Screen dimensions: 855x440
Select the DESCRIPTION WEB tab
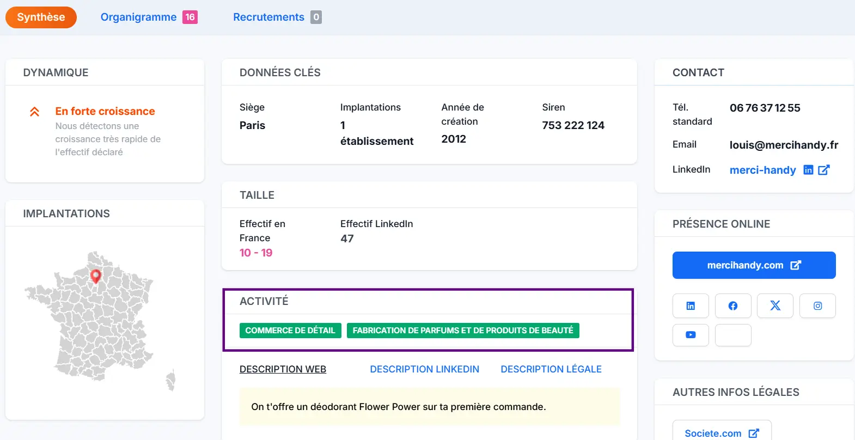pyautogui.click(x=283, y=369)
